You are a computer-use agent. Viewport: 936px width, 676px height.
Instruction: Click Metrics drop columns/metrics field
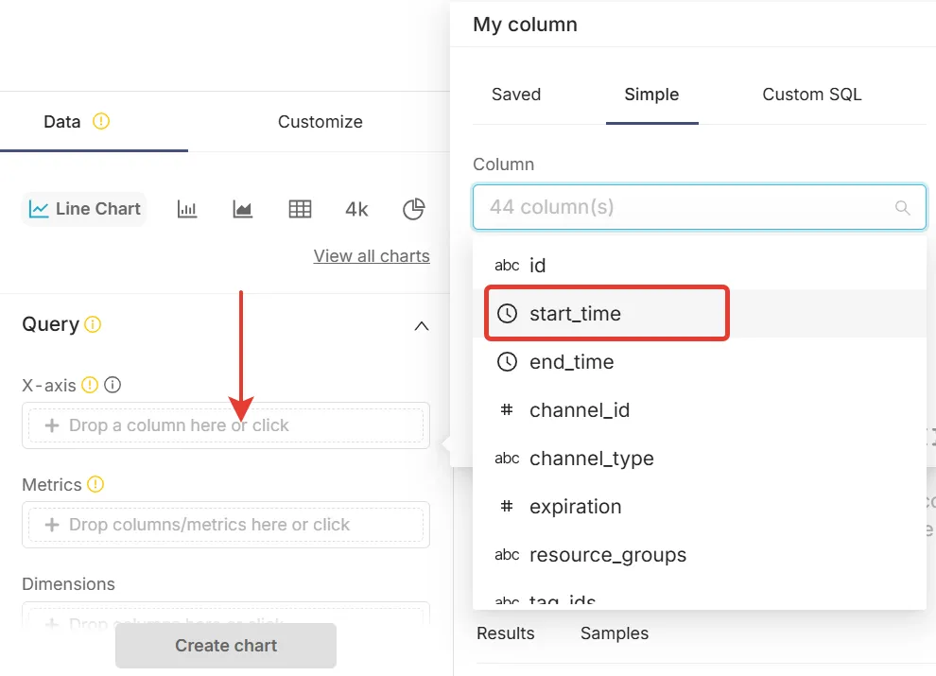point(226,525)
